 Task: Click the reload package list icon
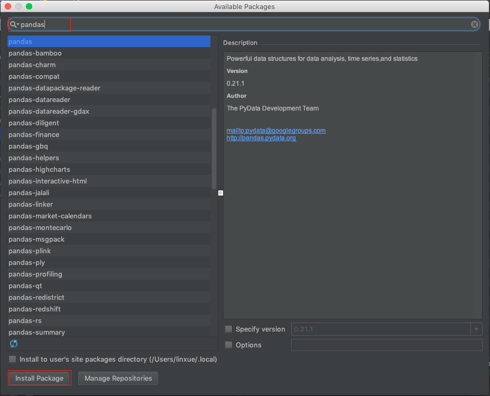(14, 344)
